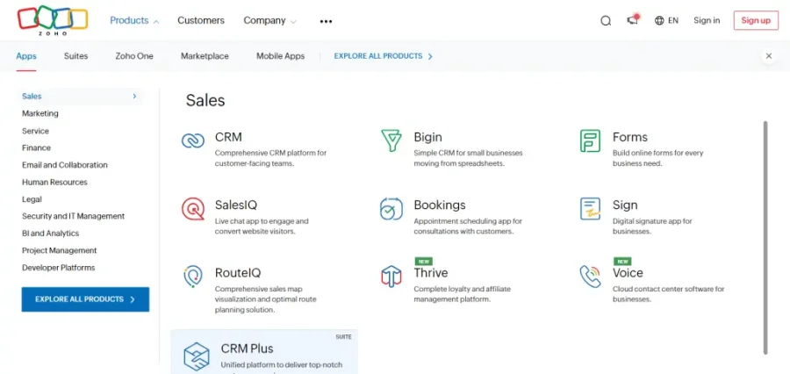Open the announcements megaphone icon
790x374 pixels.
coord(632,20)
